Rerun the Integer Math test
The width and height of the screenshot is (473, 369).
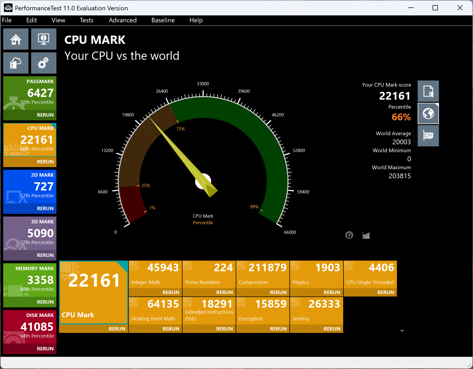click(171, 292)
